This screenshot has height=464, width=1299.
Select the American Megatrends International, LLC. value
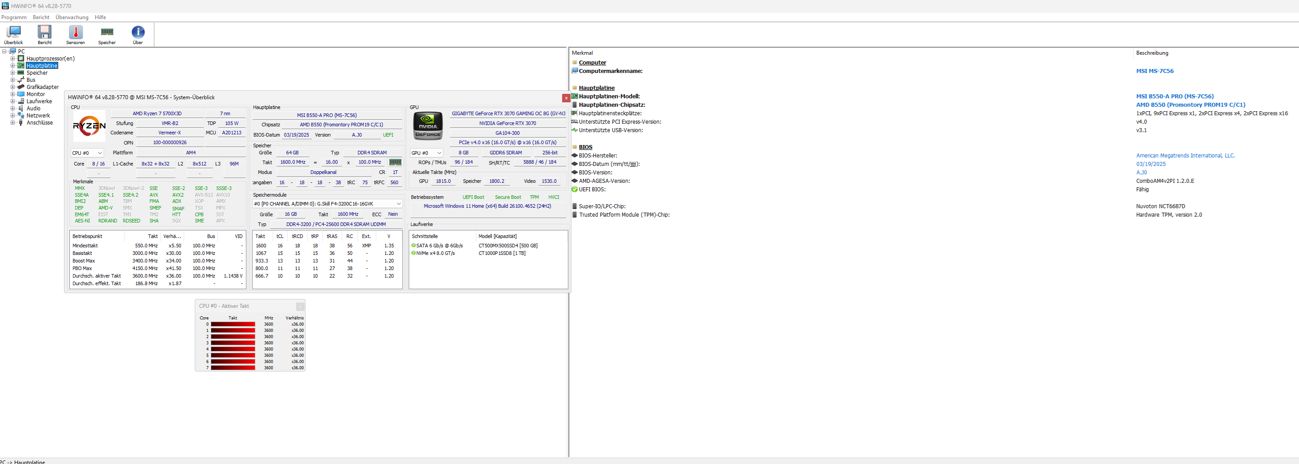pos(1185,155)
